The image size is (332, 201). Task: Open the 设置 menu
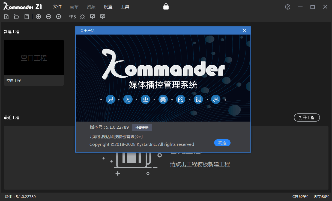pos(108,7)
